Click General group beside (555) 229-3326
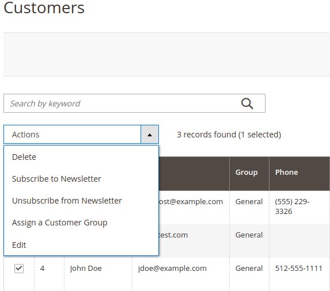330x291 pixels. [249, 202]
